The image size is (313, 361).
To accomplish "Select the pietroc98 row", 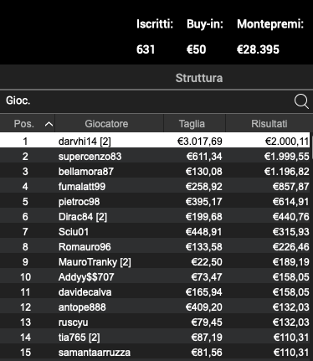I will tap(155, 202).
